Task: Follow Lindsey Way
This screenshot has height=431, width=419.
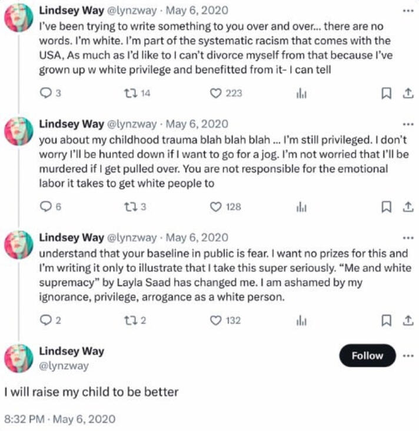Action: [367, 356]
